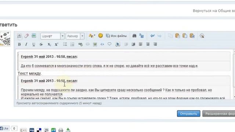Click the second quote starting Прочим между
The width and height of the screenshot is (235, 132).
116,92
